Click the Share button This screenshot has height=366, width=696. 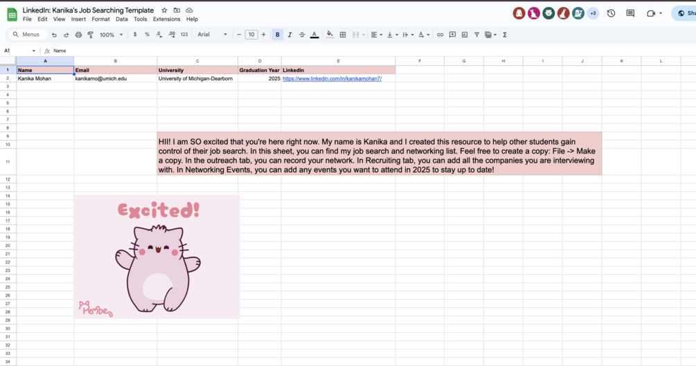click(x=685, y=13)
